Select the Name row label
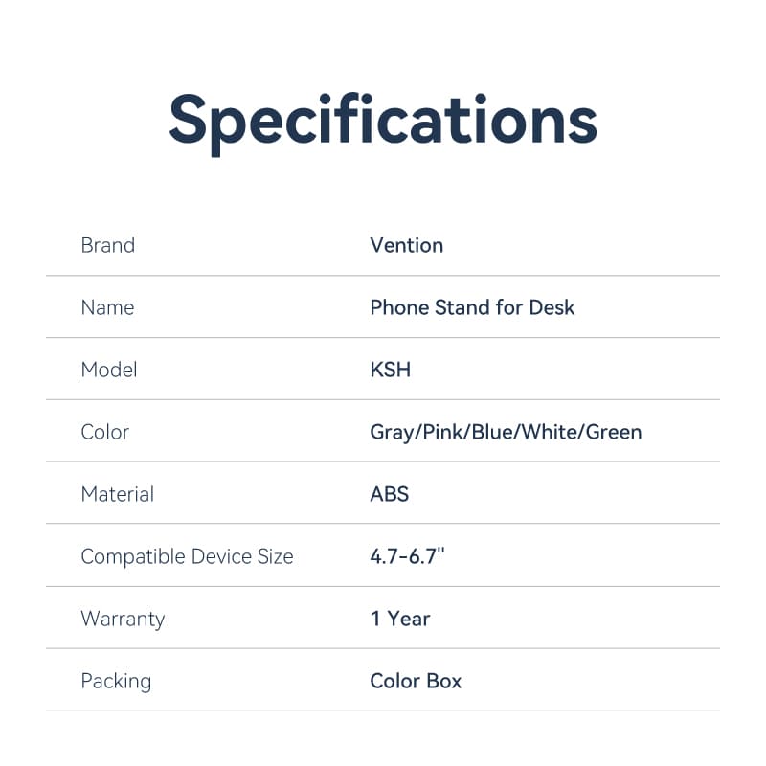 click(107, 307)
